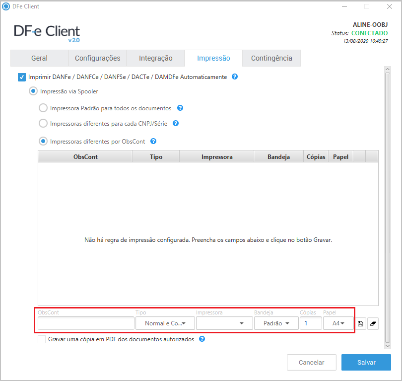Open the Impressora dropdown
Image resolution: width=402 pixels, height=381 pixels.
224,323
